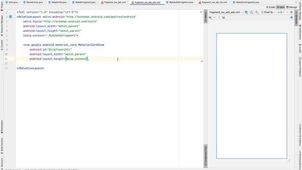Switch editor to Code view mode

270,7
